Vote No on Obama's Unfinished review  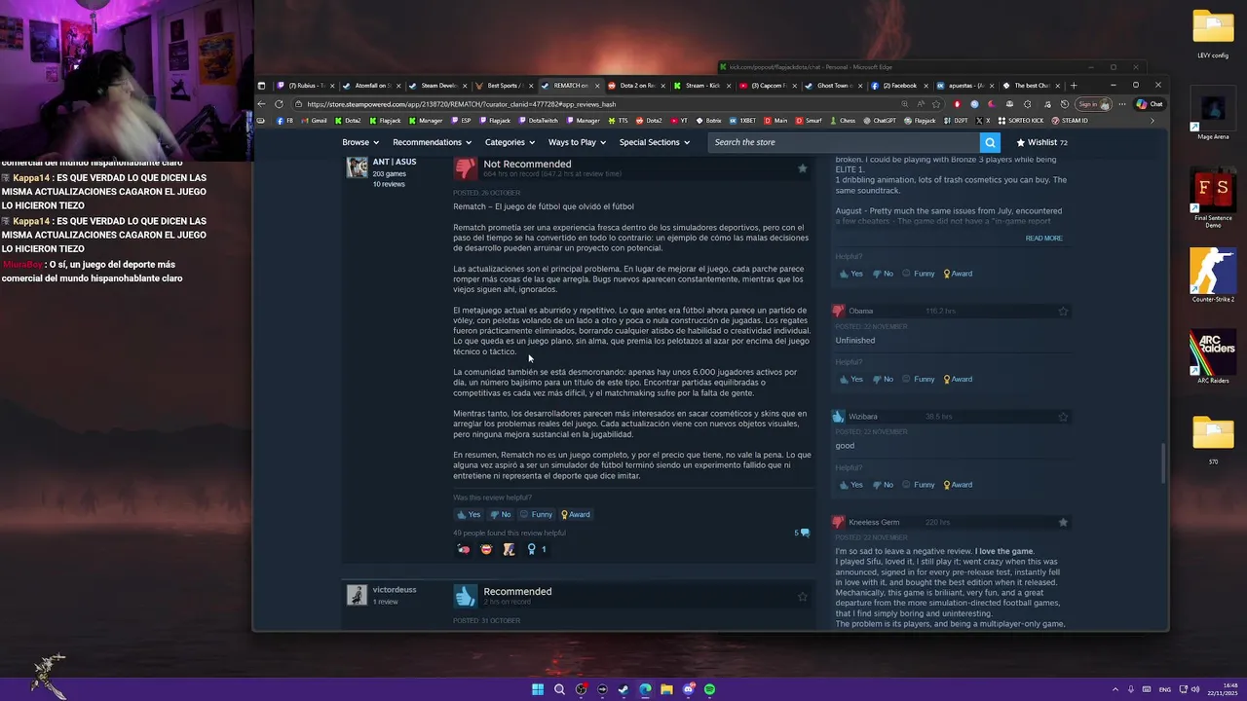coord(883,379)
